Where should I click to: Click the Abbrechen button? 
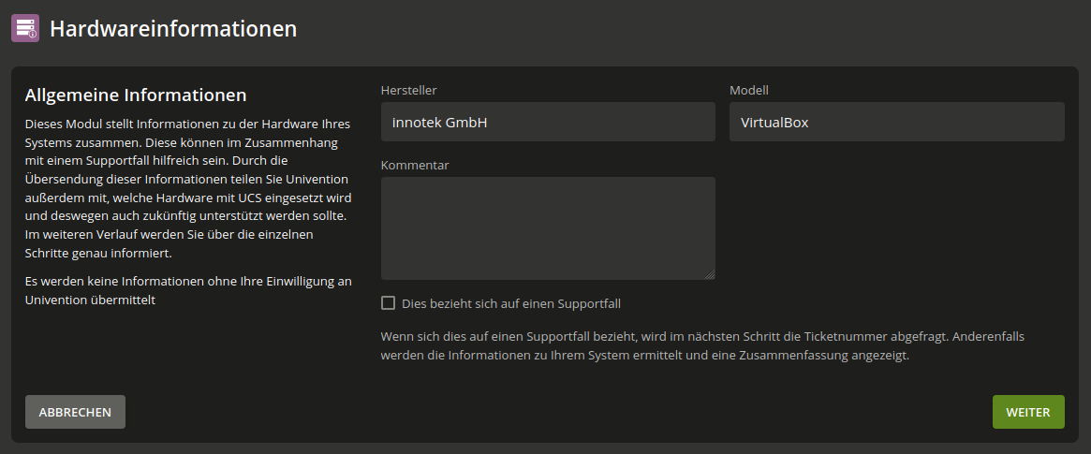pyautogui.click(x=75, y=412)
